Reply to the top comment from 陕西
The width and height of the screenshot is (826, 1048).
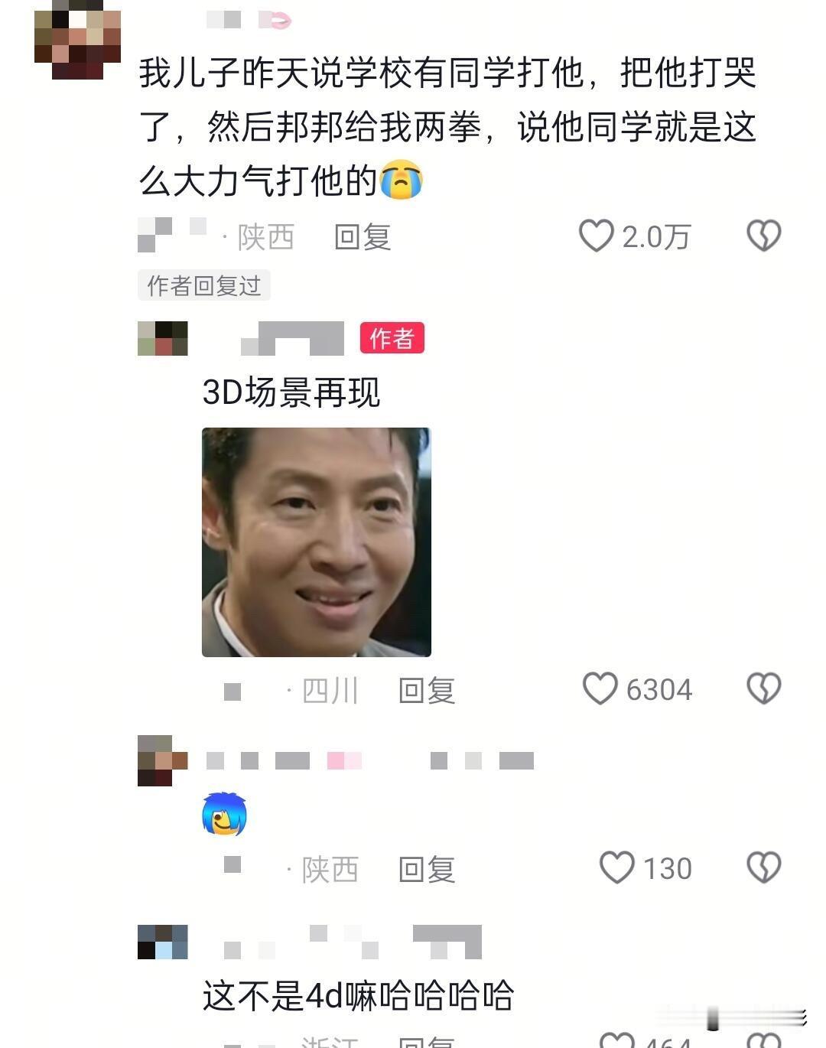point(363,237)
